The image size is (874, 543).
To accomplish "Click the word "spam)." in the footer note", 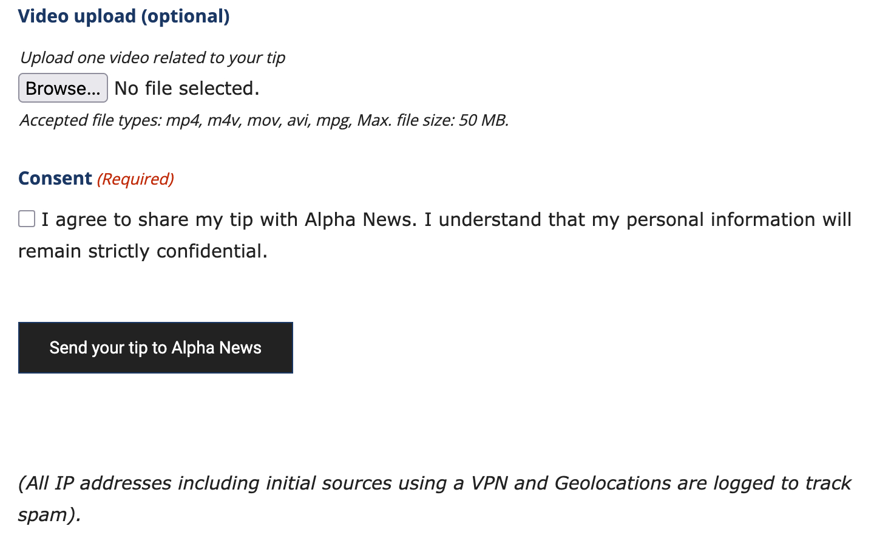I will 49,515.
